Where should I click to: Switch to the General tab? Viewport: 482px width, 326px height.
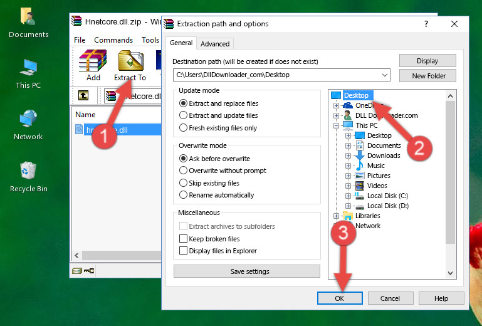click(x=181, y=43)
